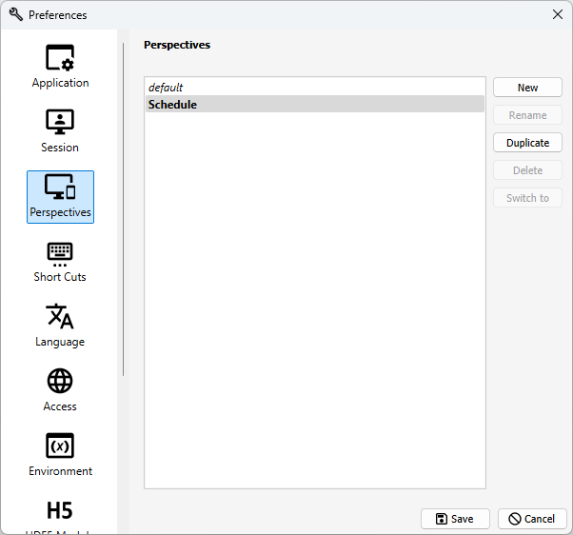
Task: Click the sidebar vertical scrollbar
Action: [124, 209]
